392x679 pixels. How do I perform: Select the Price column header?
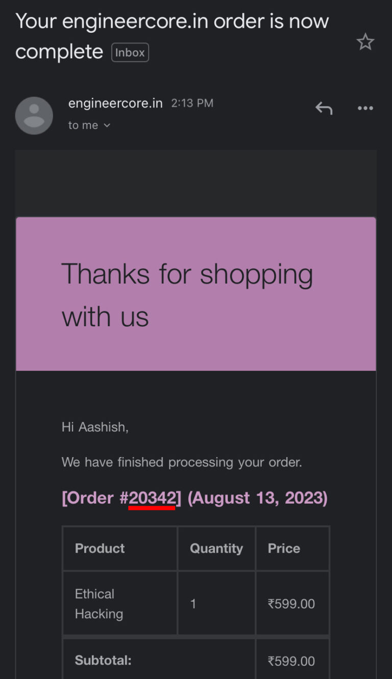click(x=284, y=548)
